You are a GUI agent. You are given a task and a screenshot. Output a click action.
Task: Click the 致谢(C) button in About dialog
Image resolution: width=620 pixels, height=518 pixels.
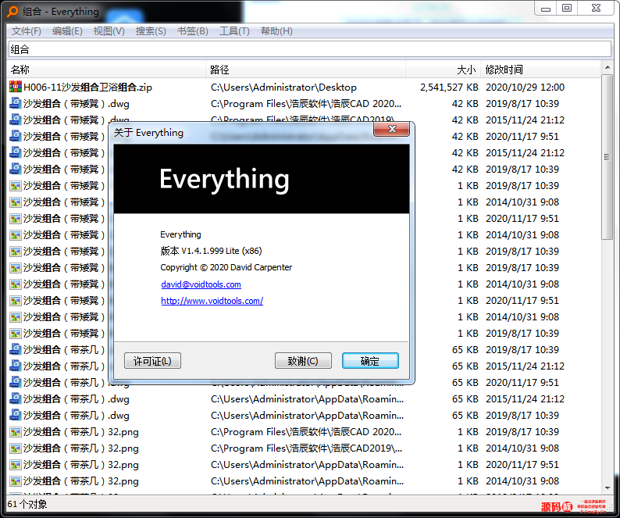click(x=303, y=361)
